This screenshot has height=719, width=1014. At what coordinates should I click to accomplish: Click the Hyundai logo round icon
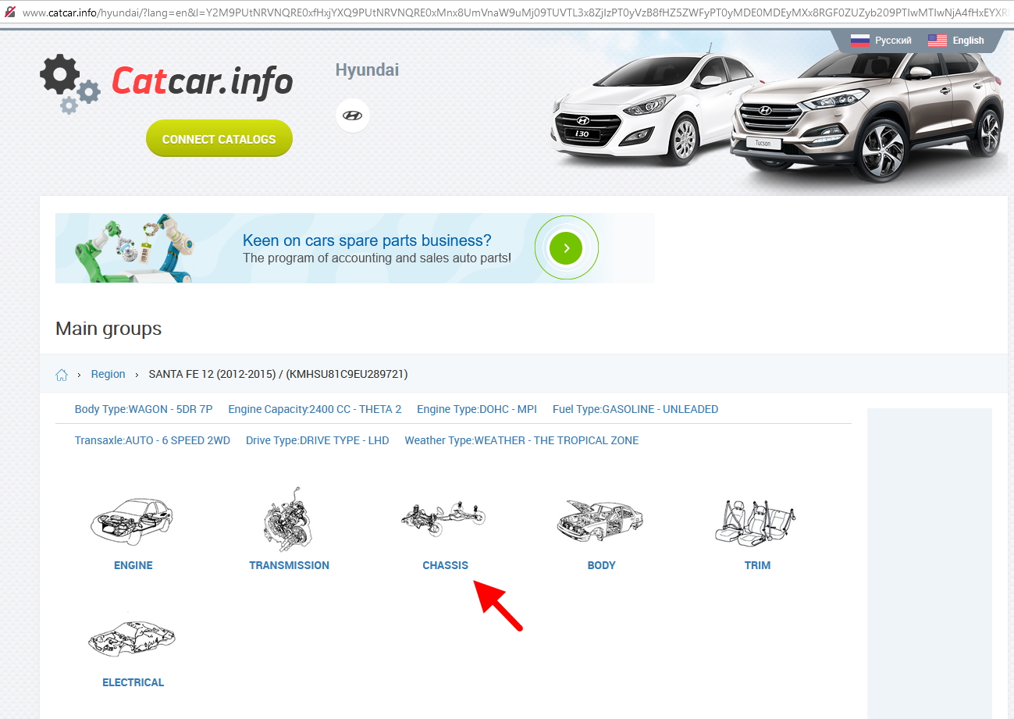pyautogui.click(x=353, y=116)
